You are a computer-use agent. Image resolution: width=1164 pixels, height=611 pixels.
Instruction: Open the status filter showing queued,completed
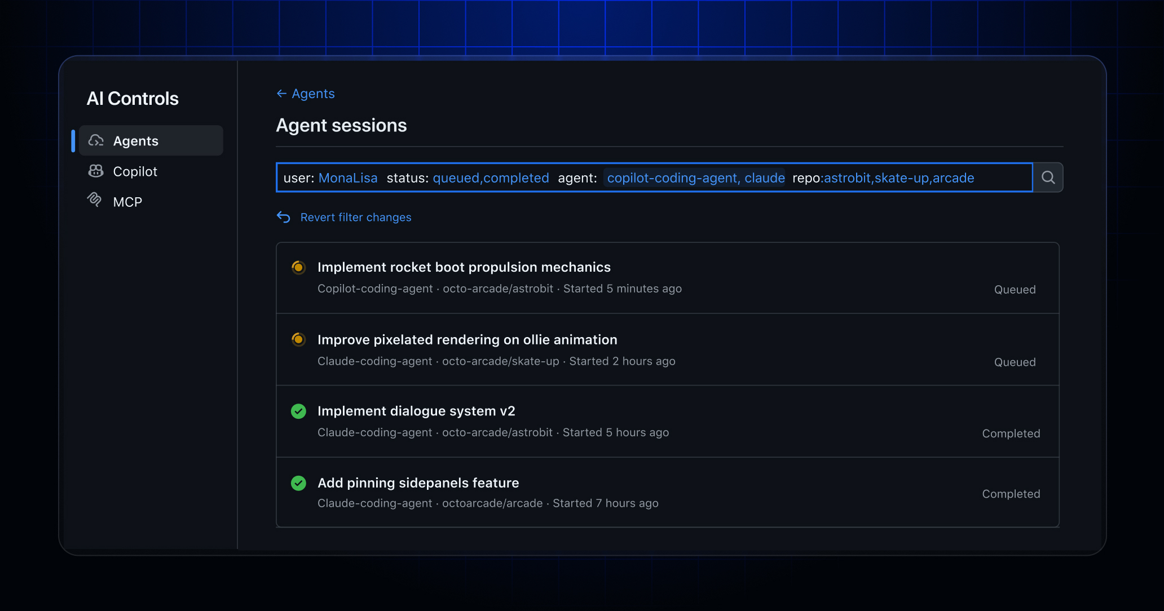491,178
